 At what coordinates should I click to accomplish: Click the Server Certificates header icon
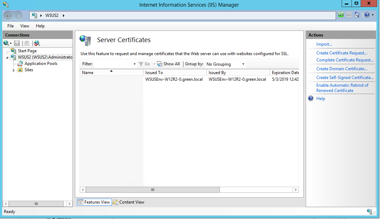pos(85,40)
